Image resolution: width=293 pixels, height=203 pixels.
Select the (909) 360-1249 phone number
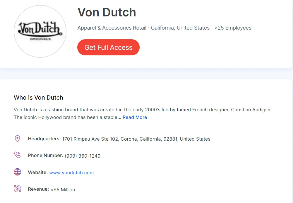(83, 156)
